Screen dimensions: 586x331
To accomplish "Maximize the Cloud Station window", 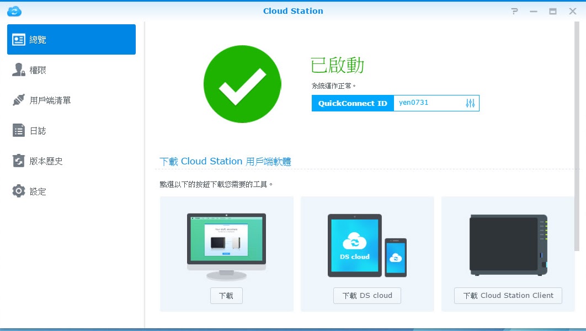I will [553, 12].
